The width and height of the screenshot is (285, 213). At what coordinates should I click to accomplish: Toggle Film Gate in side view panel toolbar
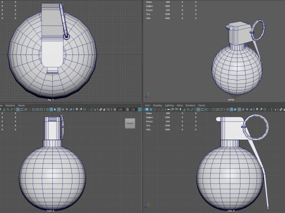(x=202, y=109)
